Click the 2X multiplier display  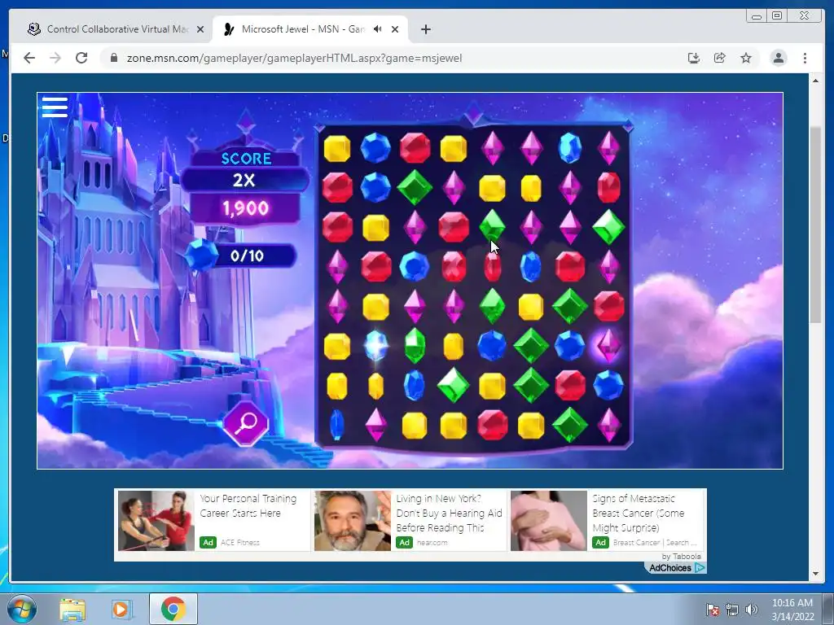(x=244, y=180)
